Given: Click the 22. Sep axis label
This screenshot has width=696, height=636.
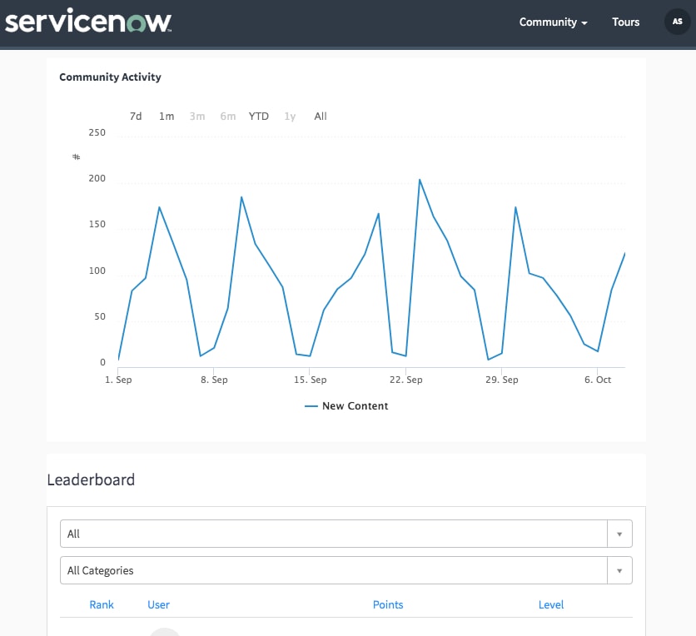Looking at the screenshot, I should pyautogui.click(x=405, y=380).
